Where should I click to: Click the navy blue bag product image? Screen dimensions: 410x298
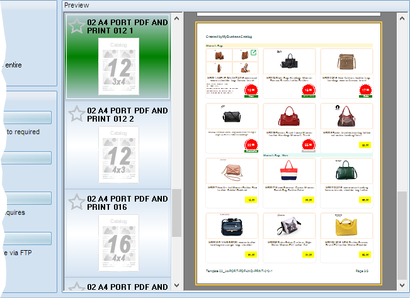(x=232, y=227)
